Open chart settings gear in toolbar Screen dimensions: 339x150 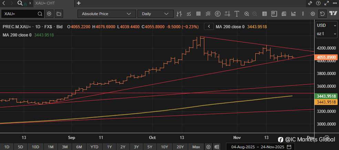(313, 14)
